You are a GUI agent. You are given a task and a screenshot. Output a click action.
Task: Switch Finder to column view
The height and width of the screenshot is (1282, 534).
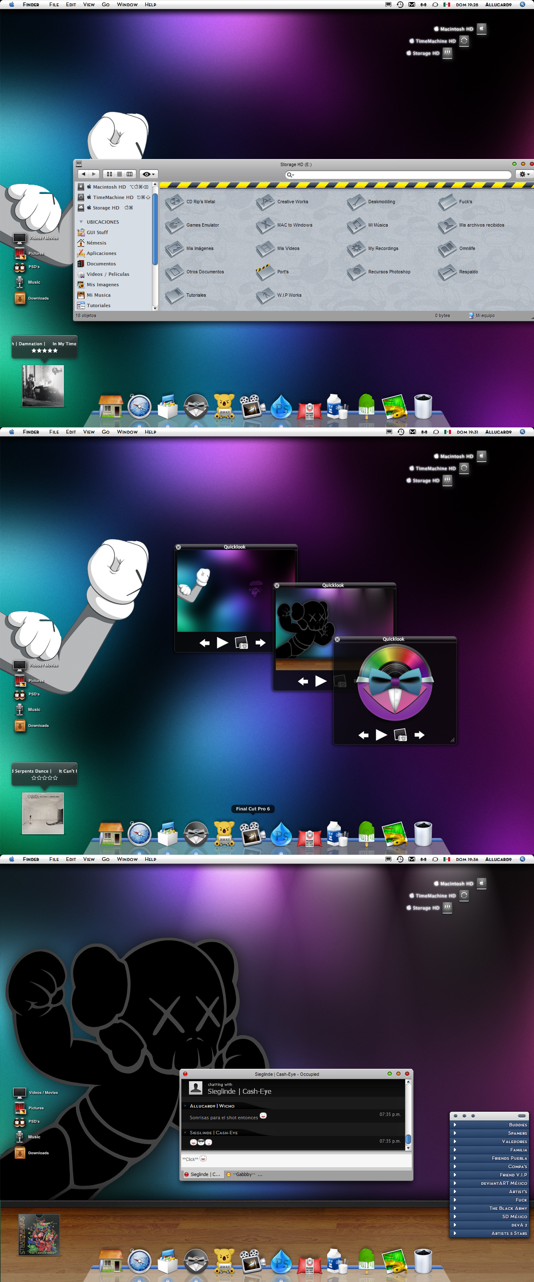pos(129,174)
